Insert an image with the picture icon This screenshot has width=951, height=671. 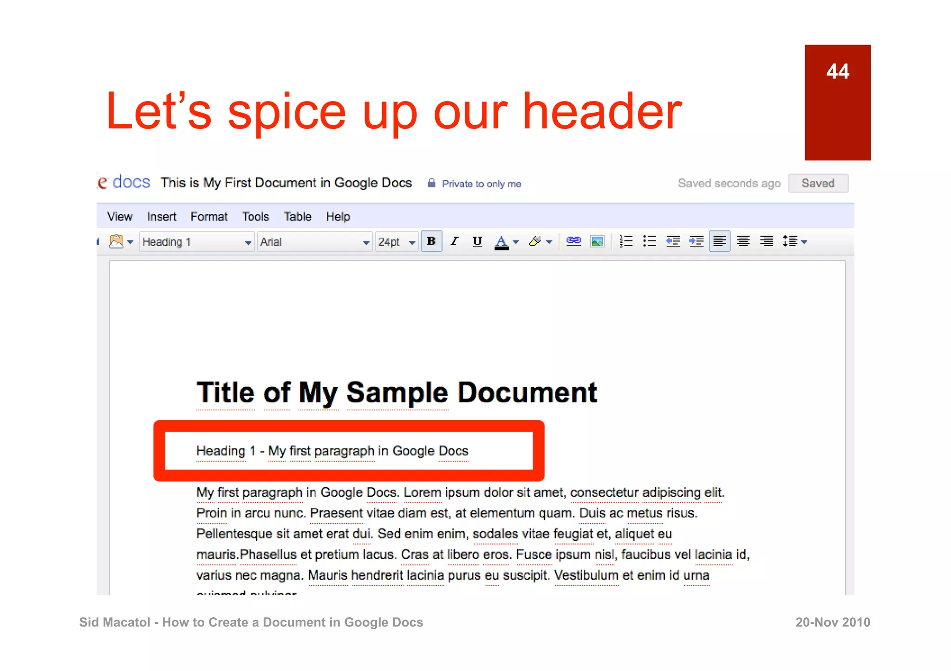pos(597,241)
